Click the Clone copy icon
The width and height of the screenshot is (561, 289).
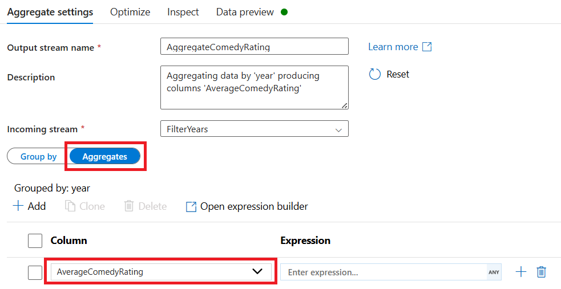click(x=70, y=206)
